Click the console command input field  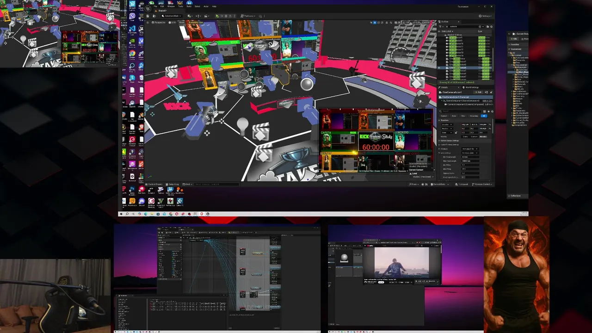click(216, 184)
